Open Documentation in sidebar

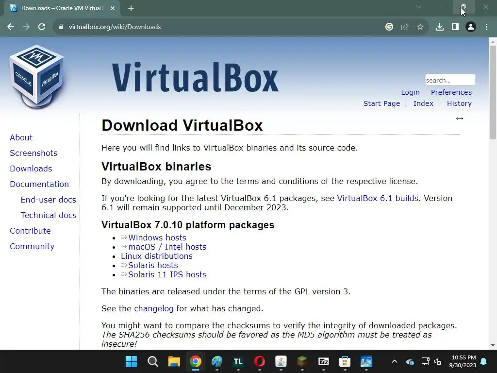tap(39, 184)
